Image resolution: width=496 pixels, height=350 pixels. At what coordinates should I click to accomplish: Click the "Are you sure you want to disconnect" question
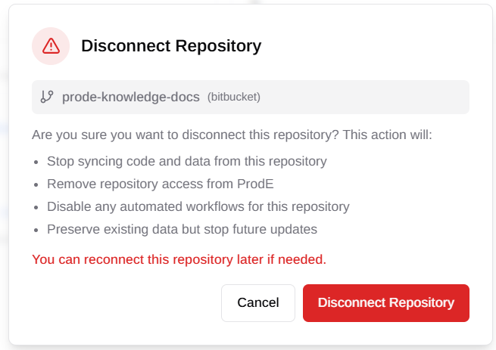[185, 135]
